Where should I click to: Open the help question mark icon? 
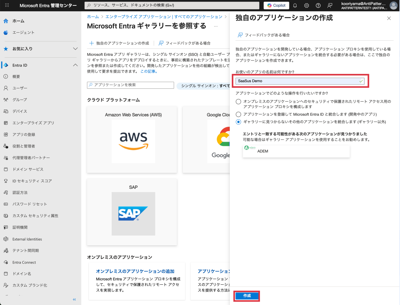[x=318, y=5]
